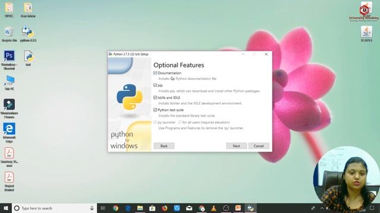The image size is (380, 213).
Task: Select the PDF file just below the Edge shortcut
Action: coord(9,157)
